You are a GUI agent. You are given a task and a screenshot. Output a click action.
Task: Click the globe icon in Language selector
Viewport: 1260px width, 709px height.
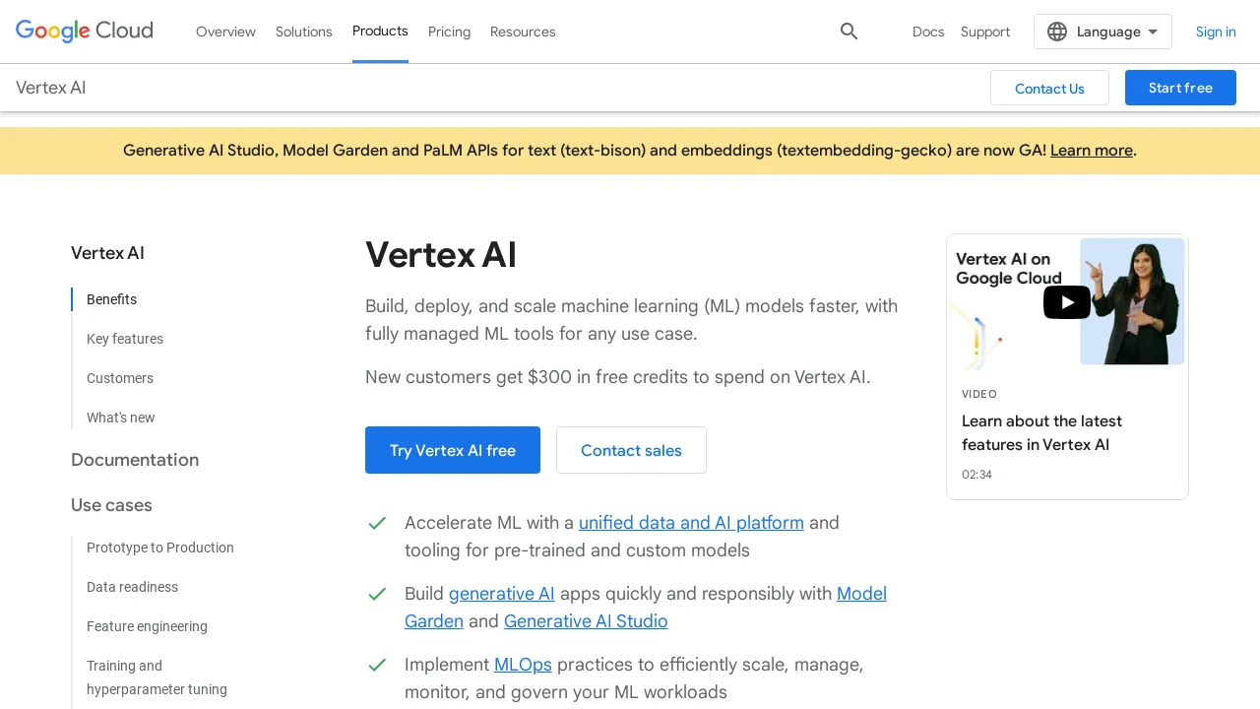coord(1056,31)
